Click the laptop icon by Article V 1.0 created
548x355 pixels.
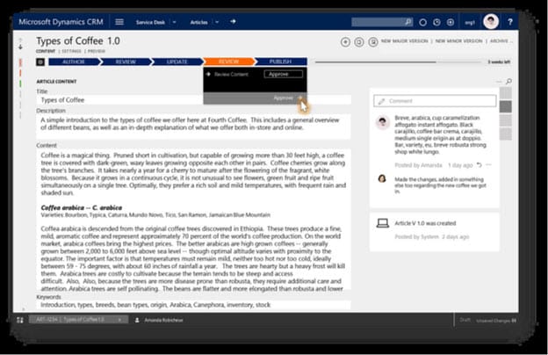[382, 223]
